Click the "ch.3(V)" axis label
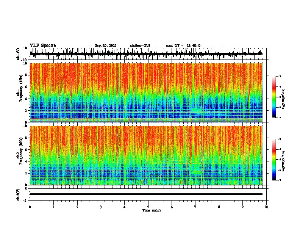This screenshot has width=300, height=232. (18, 194)
